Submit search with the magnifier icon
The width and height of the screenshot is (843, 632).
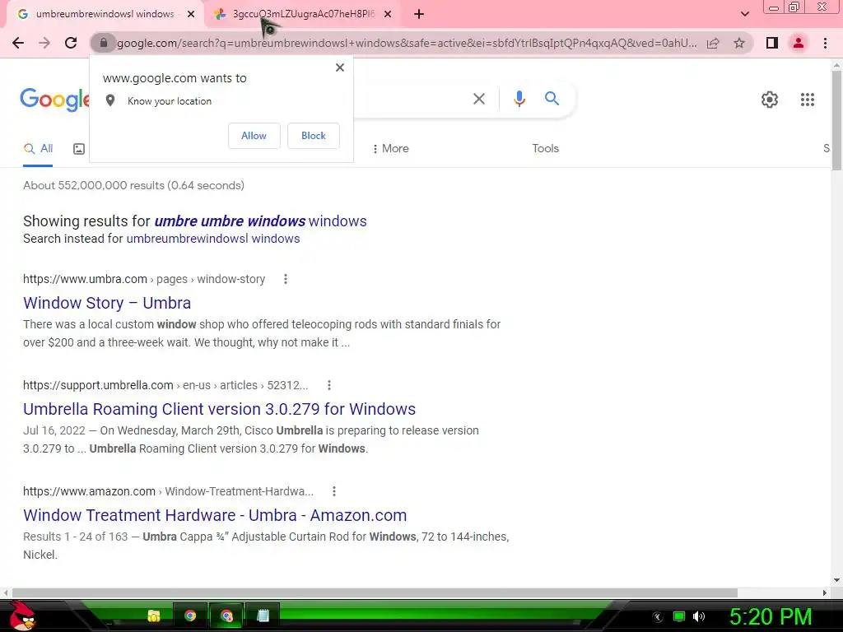click(552, 99)
